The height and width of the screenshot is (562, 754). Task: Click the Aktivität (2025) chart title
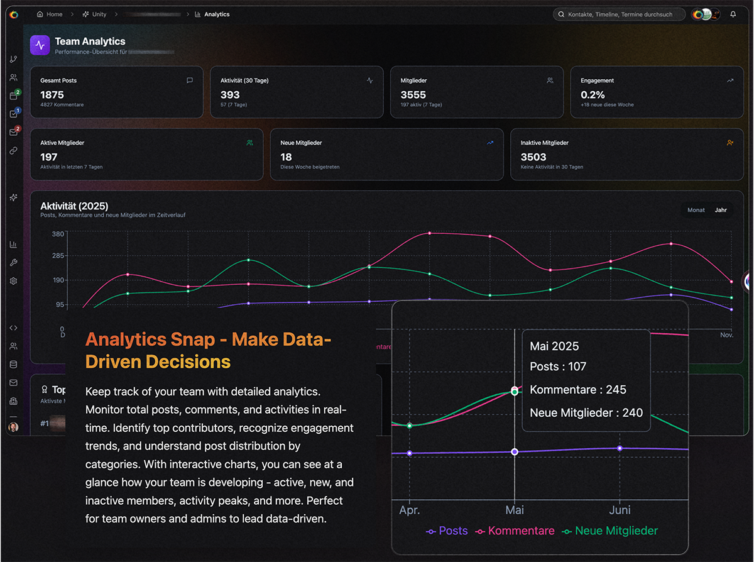click(74, 206)
